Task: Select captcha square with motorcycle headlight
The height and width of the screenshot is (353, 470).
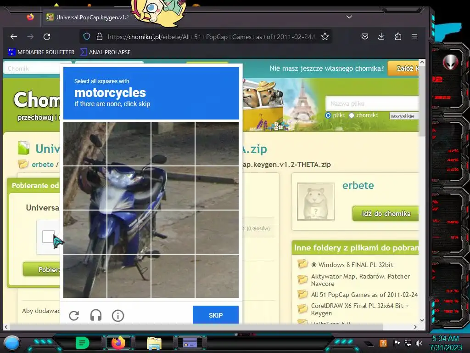Action: pyautogui.click(x=129, y=188)
